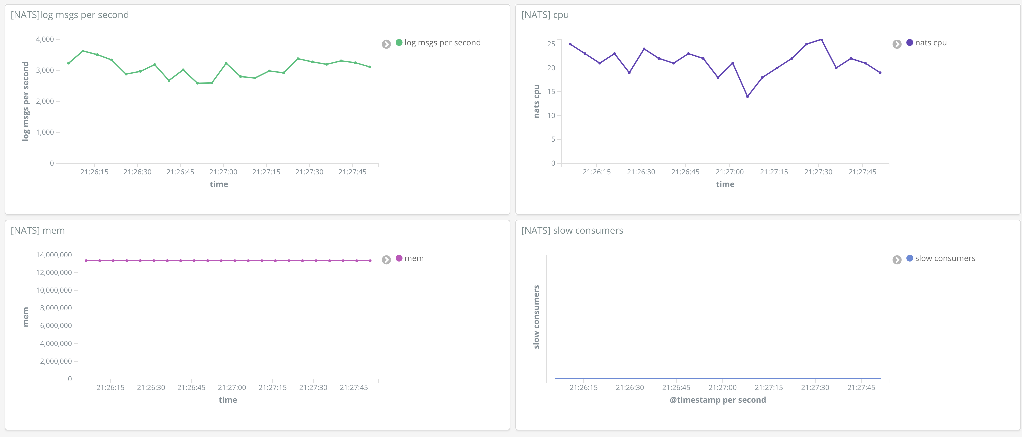1022x437 pixels.
Task: Click first data point of mem line
Action: pyautogui.click(x=86, y=261)
